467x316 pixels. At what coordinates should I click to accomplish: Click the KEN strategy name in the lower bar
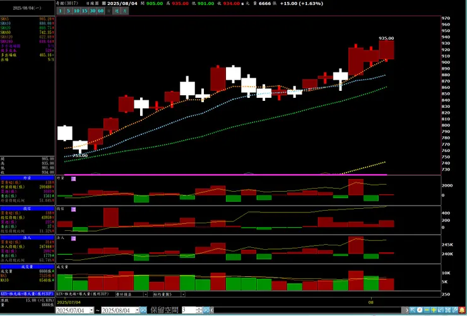point(83,294)
